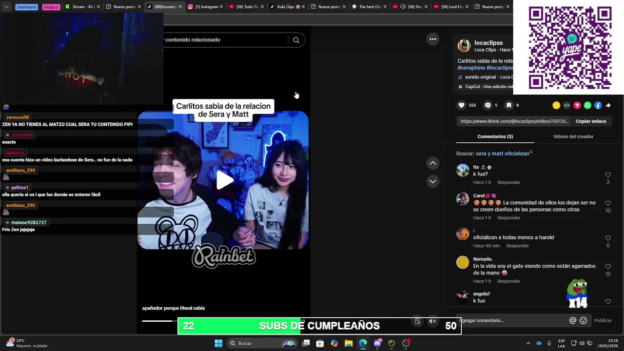This screenshot has height=351, width=624.
Task: Open the three-dot more options menu
Action: (433, 39)
